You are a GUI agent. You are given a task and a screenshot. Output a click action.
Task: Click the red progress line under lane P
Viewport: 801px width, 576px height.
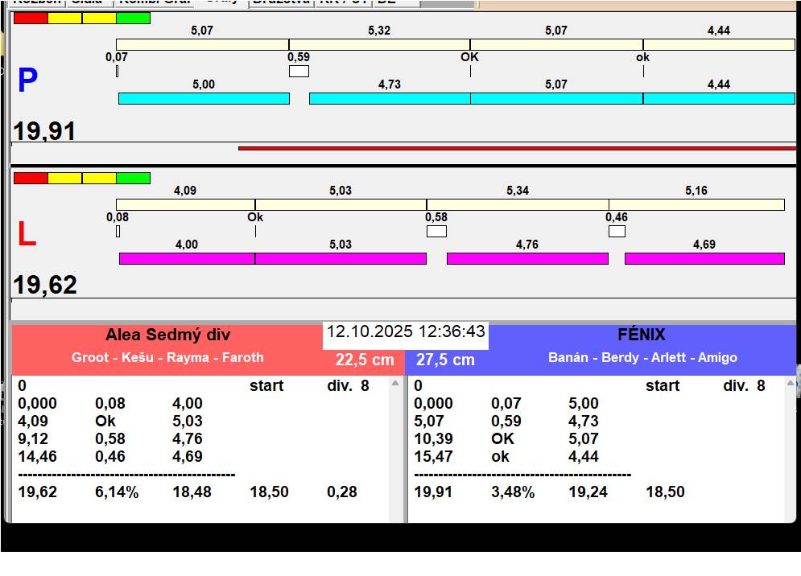[x=517, y=148]
